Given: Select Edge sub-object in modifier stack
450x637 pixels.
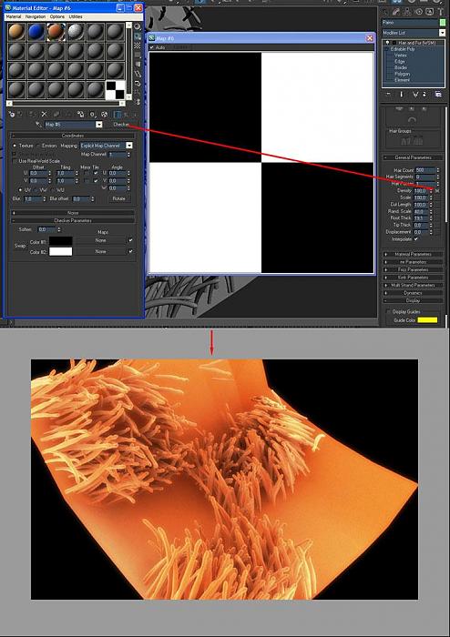Looking at the screenshot, I should tap(400, 61).
